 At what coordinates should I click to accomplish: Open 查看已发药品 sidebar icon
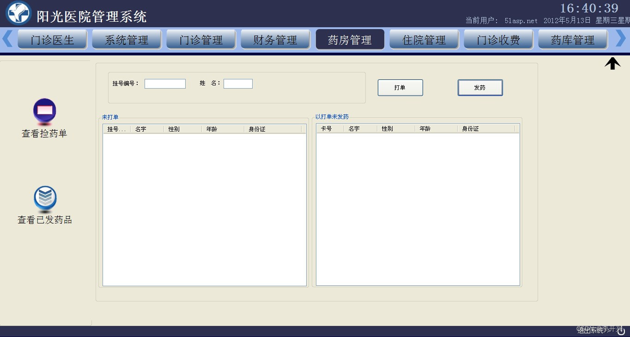coord(45,199)
